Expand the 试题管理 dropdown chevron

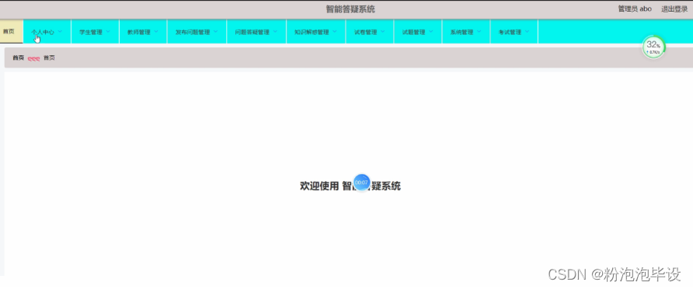[x=431, y=31]
